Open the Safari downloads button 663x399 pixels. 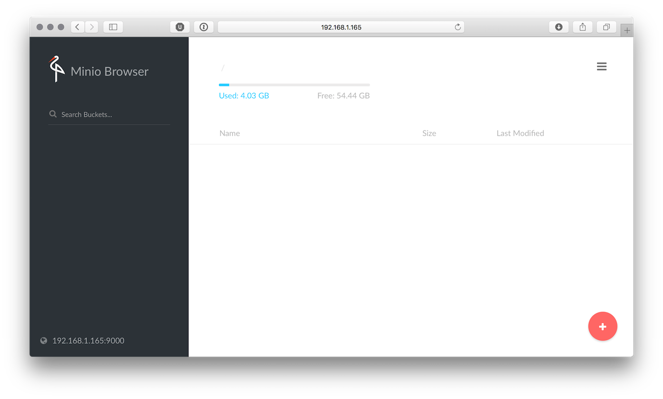[559, 27]
